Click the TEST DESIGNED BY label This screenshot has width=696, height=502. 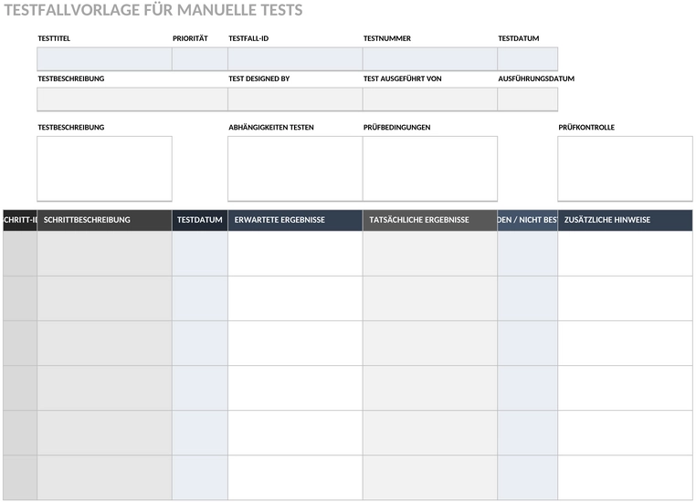[x=259, y=78]
